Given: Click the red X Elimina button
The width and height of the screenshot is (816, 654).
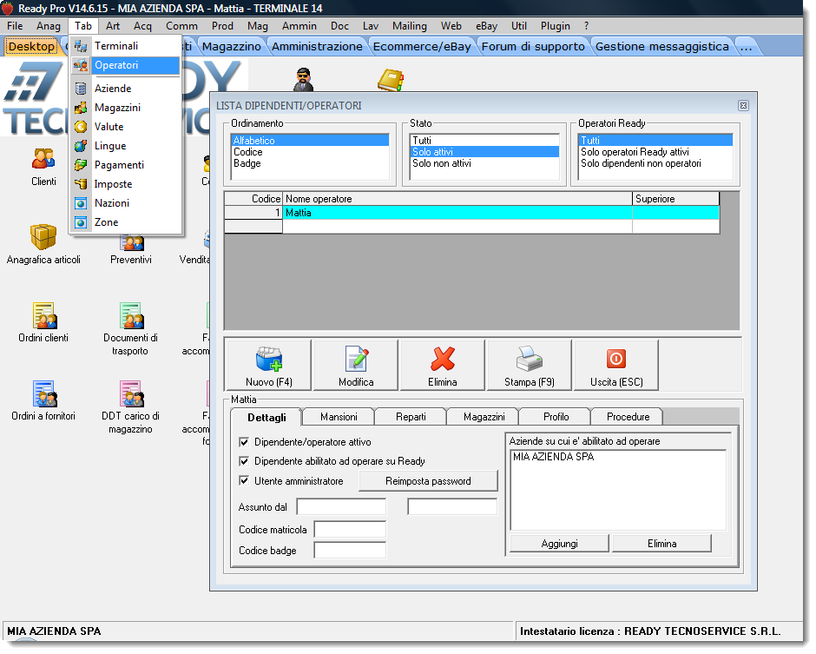Looking at the screenshot, I should click(443, 366).
